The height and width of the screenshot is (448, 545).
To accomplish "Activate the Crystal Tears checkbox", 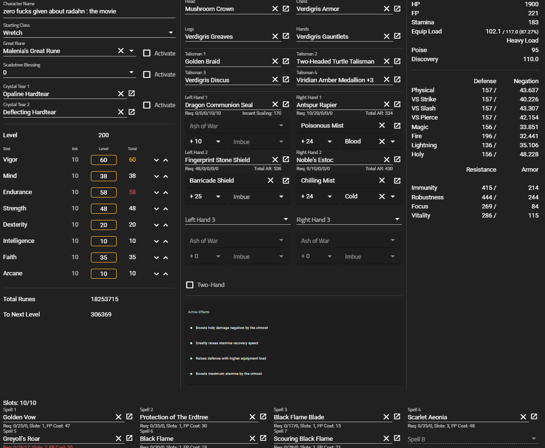I will 147,105.
